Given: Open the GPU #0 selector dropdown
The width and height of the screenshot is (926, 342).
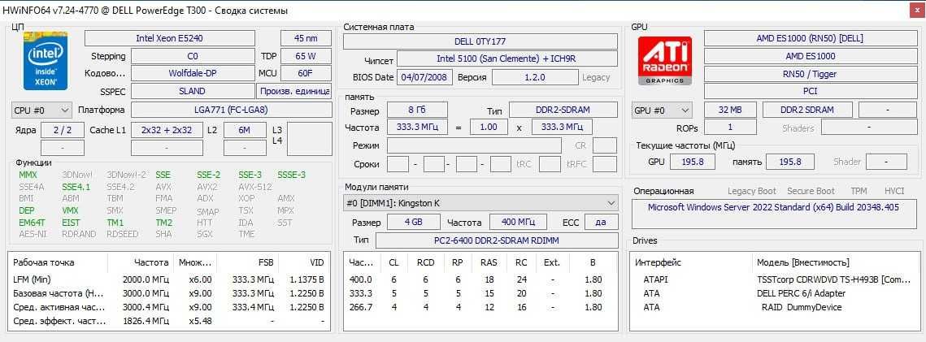Looking at the screenshot, I should [x=662, y=110].
